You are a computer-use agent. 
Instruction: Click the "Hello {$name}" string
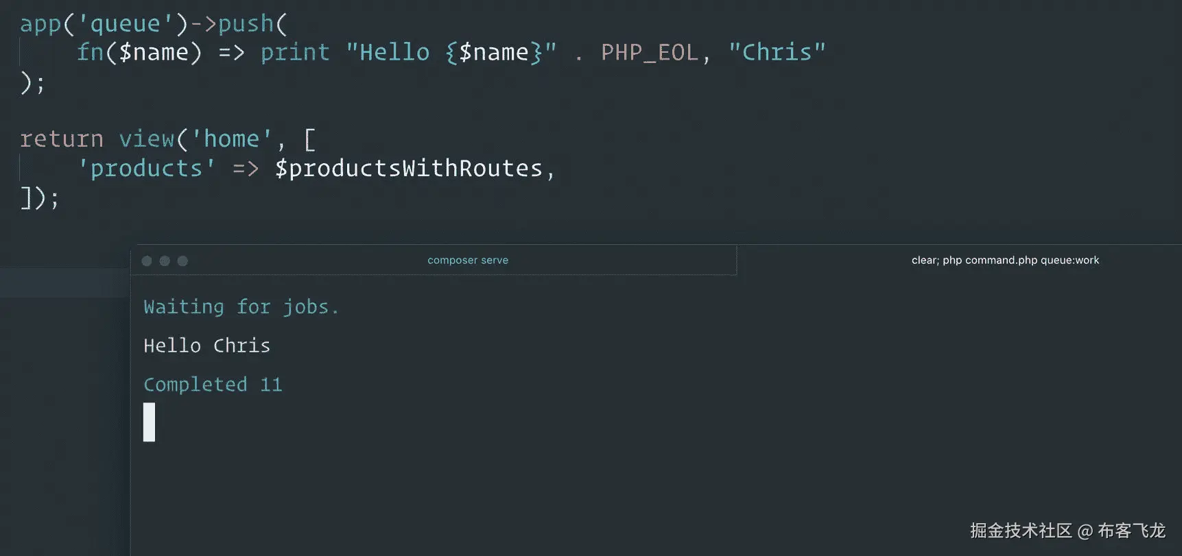(451, 53)
